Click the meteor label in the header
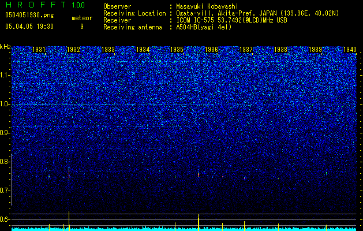363x231 pixels. coord(82,18)
